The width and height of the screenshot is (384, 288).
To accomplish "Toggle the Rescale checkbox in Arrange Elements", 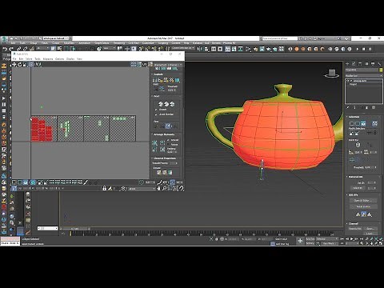I will click(168, 140).
